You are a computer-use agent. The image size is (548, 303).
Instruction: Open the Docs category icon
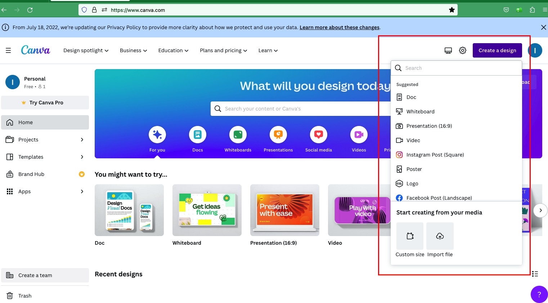(198, 135)
